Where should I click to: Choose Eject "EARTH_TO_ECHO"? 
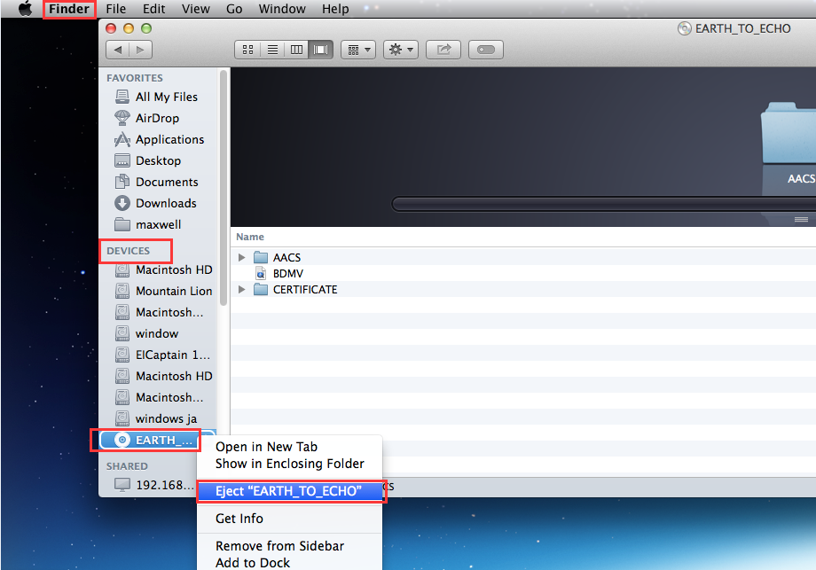coord(289,491)
